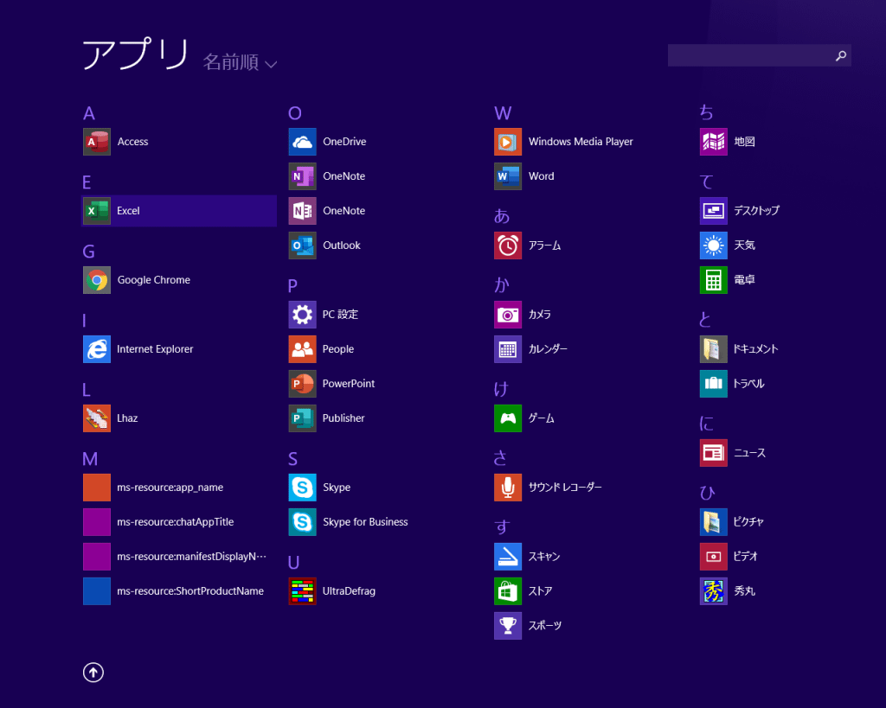Jump via the letter A group header
This screenshot has width=886, height=708.
click(x=89, y=113)
